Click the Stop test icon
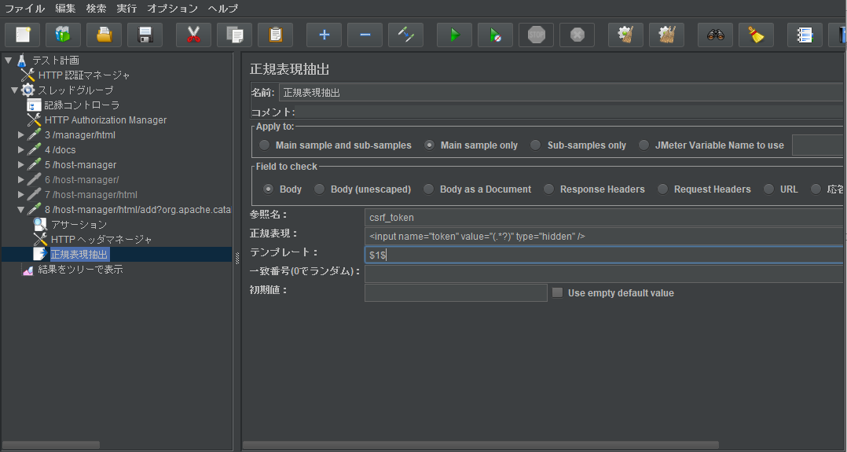The image size is (847, 452). pyautogui.click(x=537, y=35)
